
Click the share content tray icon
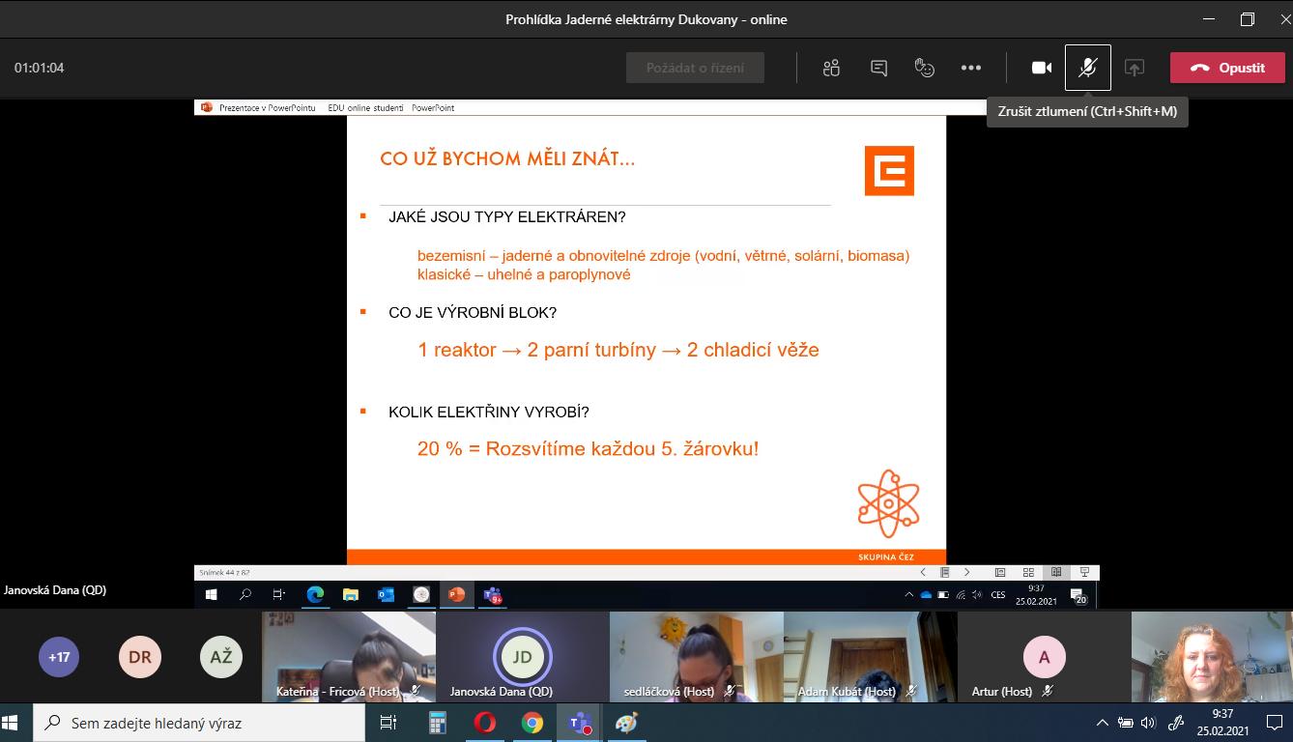click(1135, 68)
